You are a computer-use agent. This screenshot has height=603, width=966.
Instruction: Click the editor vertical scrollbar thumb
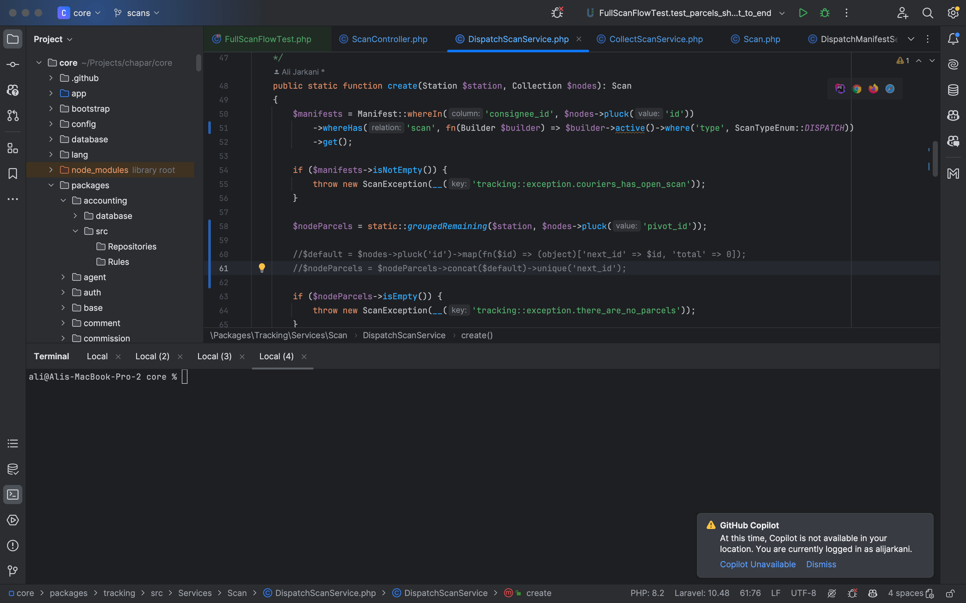pyautogui.click(x=935, y=159)
